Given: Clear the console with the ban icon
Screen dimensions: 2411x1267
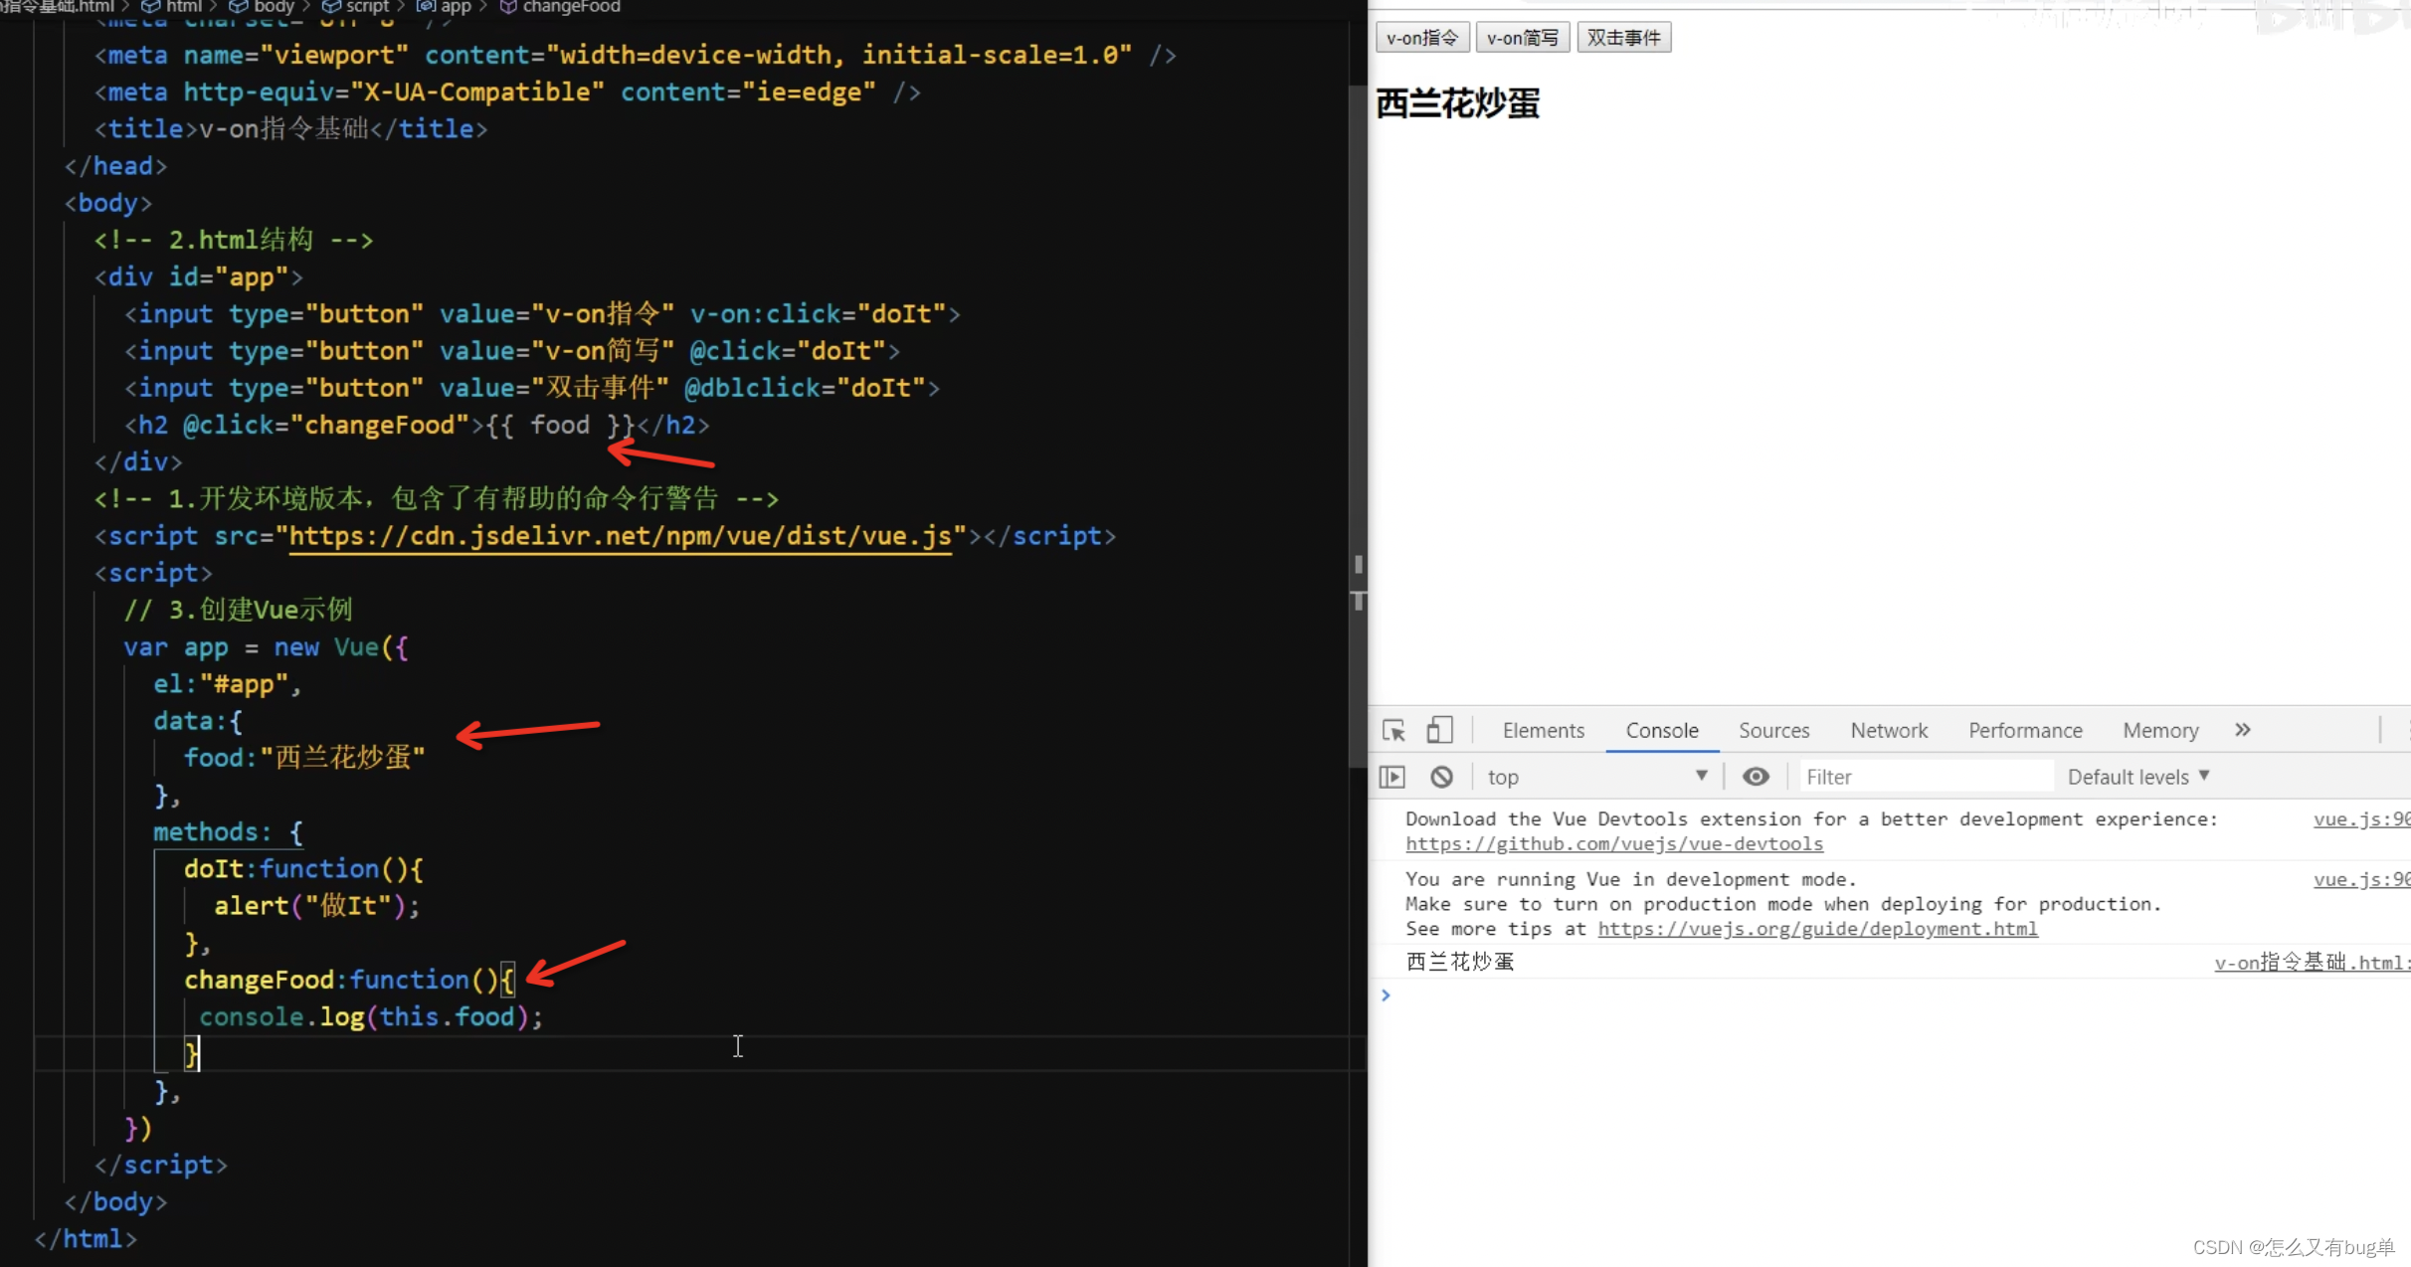Looking at the screenshot, I should [1441, 777].
